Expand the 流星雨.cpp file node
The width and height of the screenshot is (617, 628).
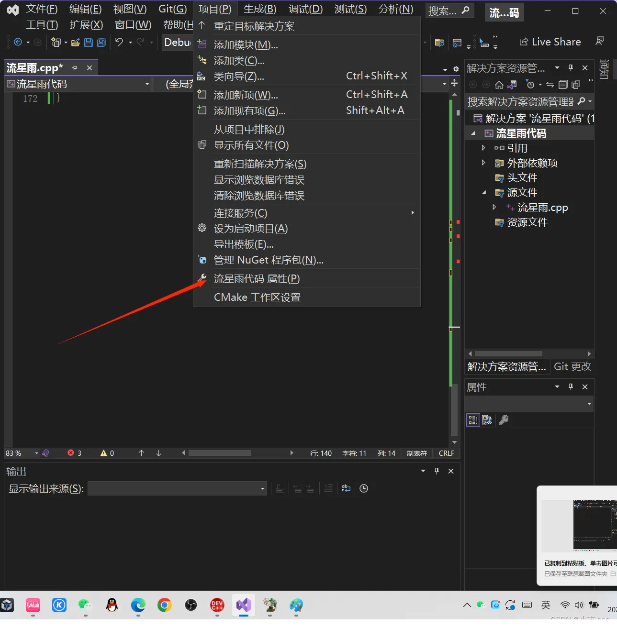[x=494, y=207]
